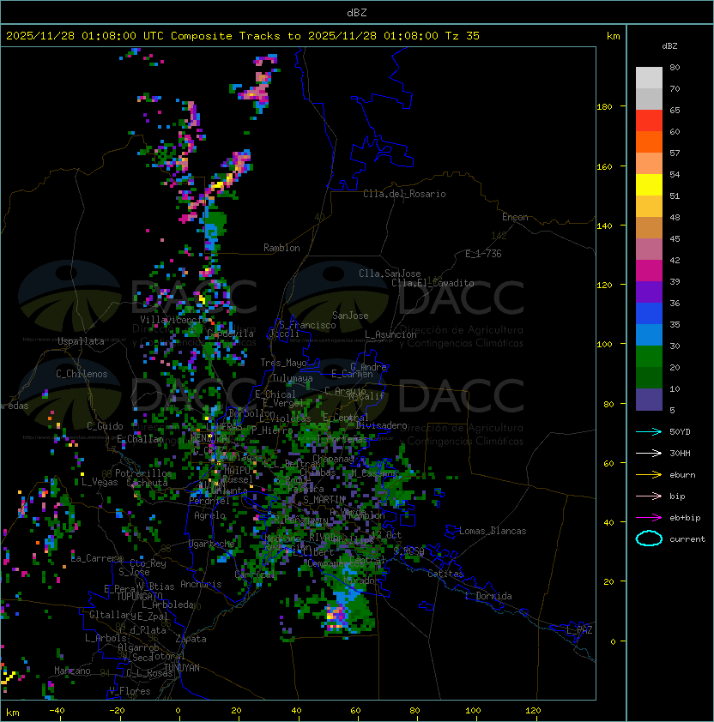Click the Composite Tracks timestamp header text
The height and width of the screenshot is (722, 714).
[x=243, y=36]
